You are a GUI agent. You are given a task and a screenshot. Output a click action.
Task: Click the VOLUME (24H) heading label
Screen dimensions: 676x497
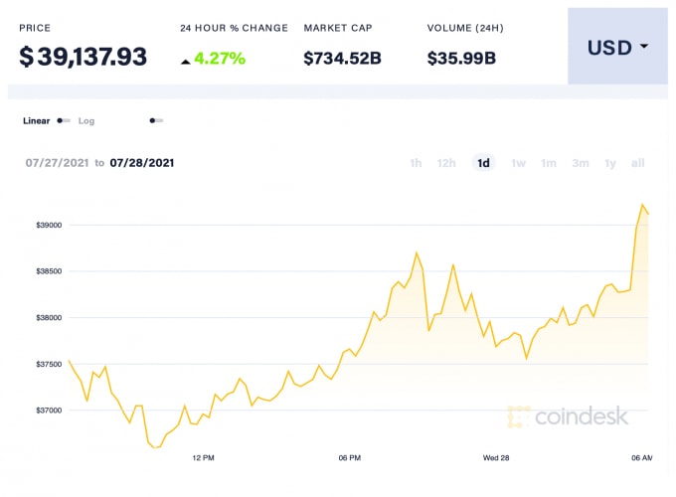coord(465,28)
